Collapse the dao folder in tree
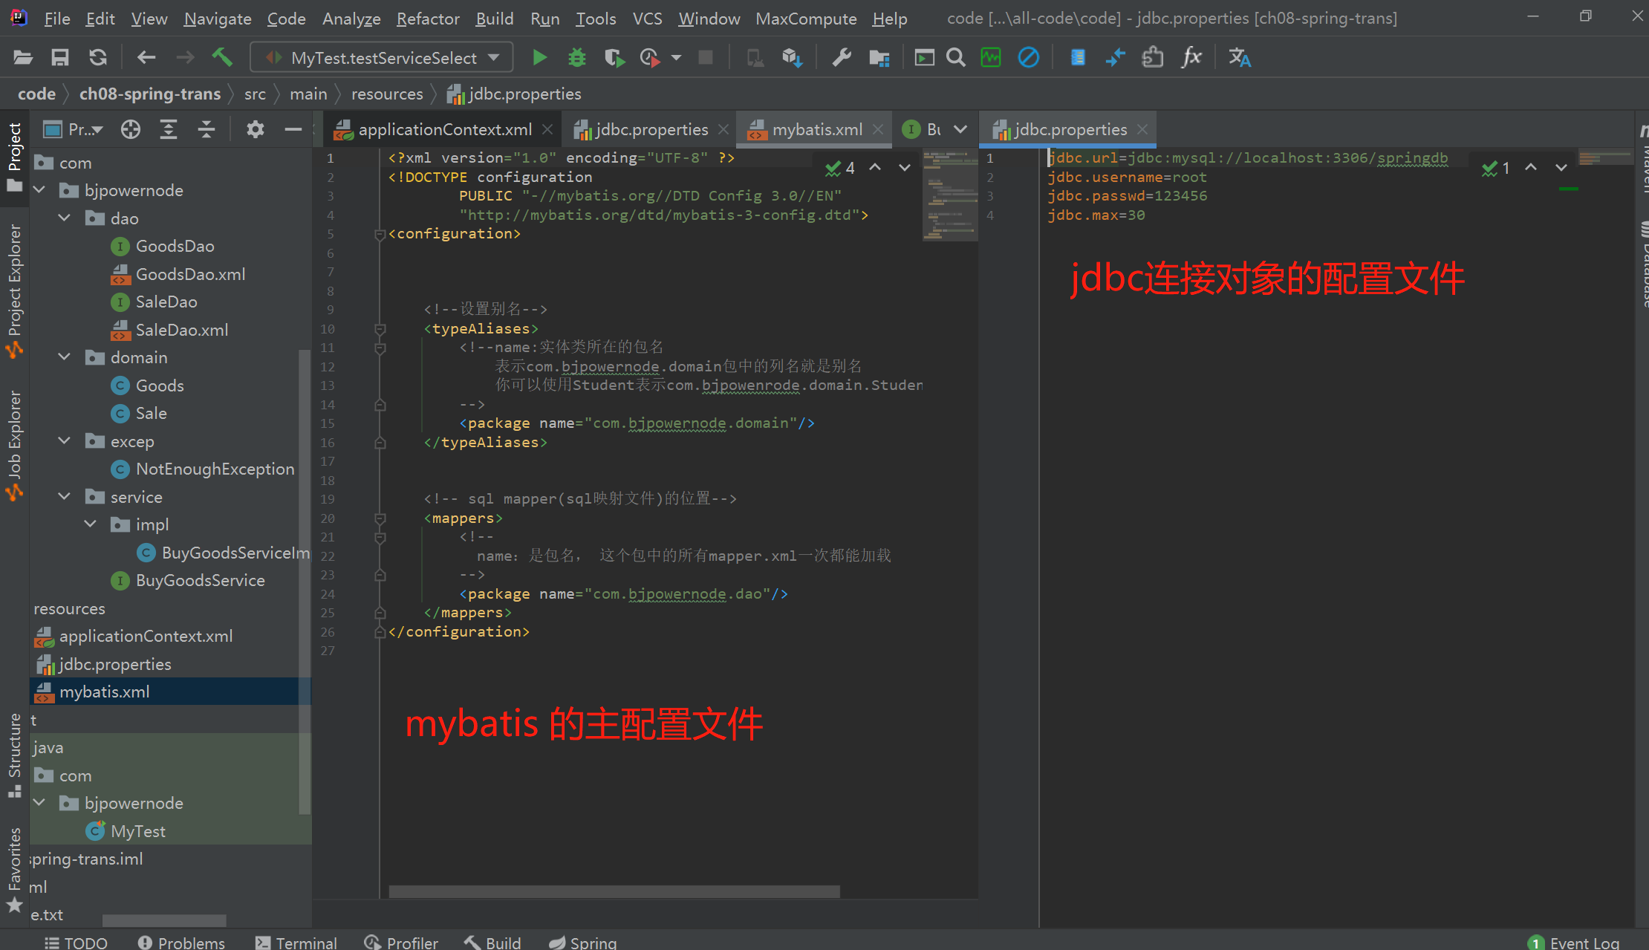Screen dimensions: 1649x950 (65, 218)
